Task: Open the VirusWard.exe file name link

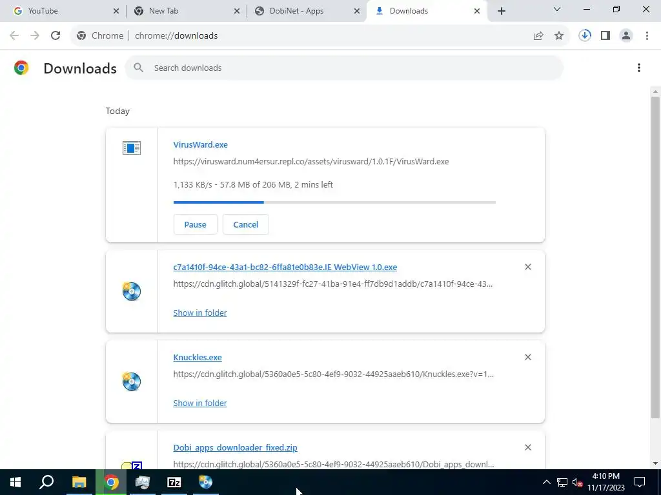Action: click(x=200, y=144)
